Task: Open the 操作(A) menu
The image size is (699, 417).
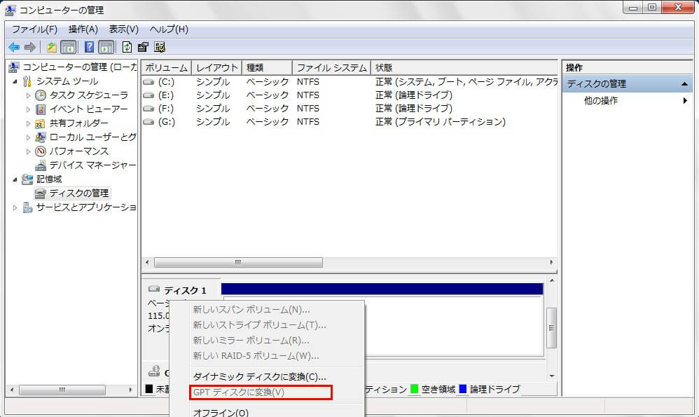Action: pyautogui.click(x=83, y=29)
